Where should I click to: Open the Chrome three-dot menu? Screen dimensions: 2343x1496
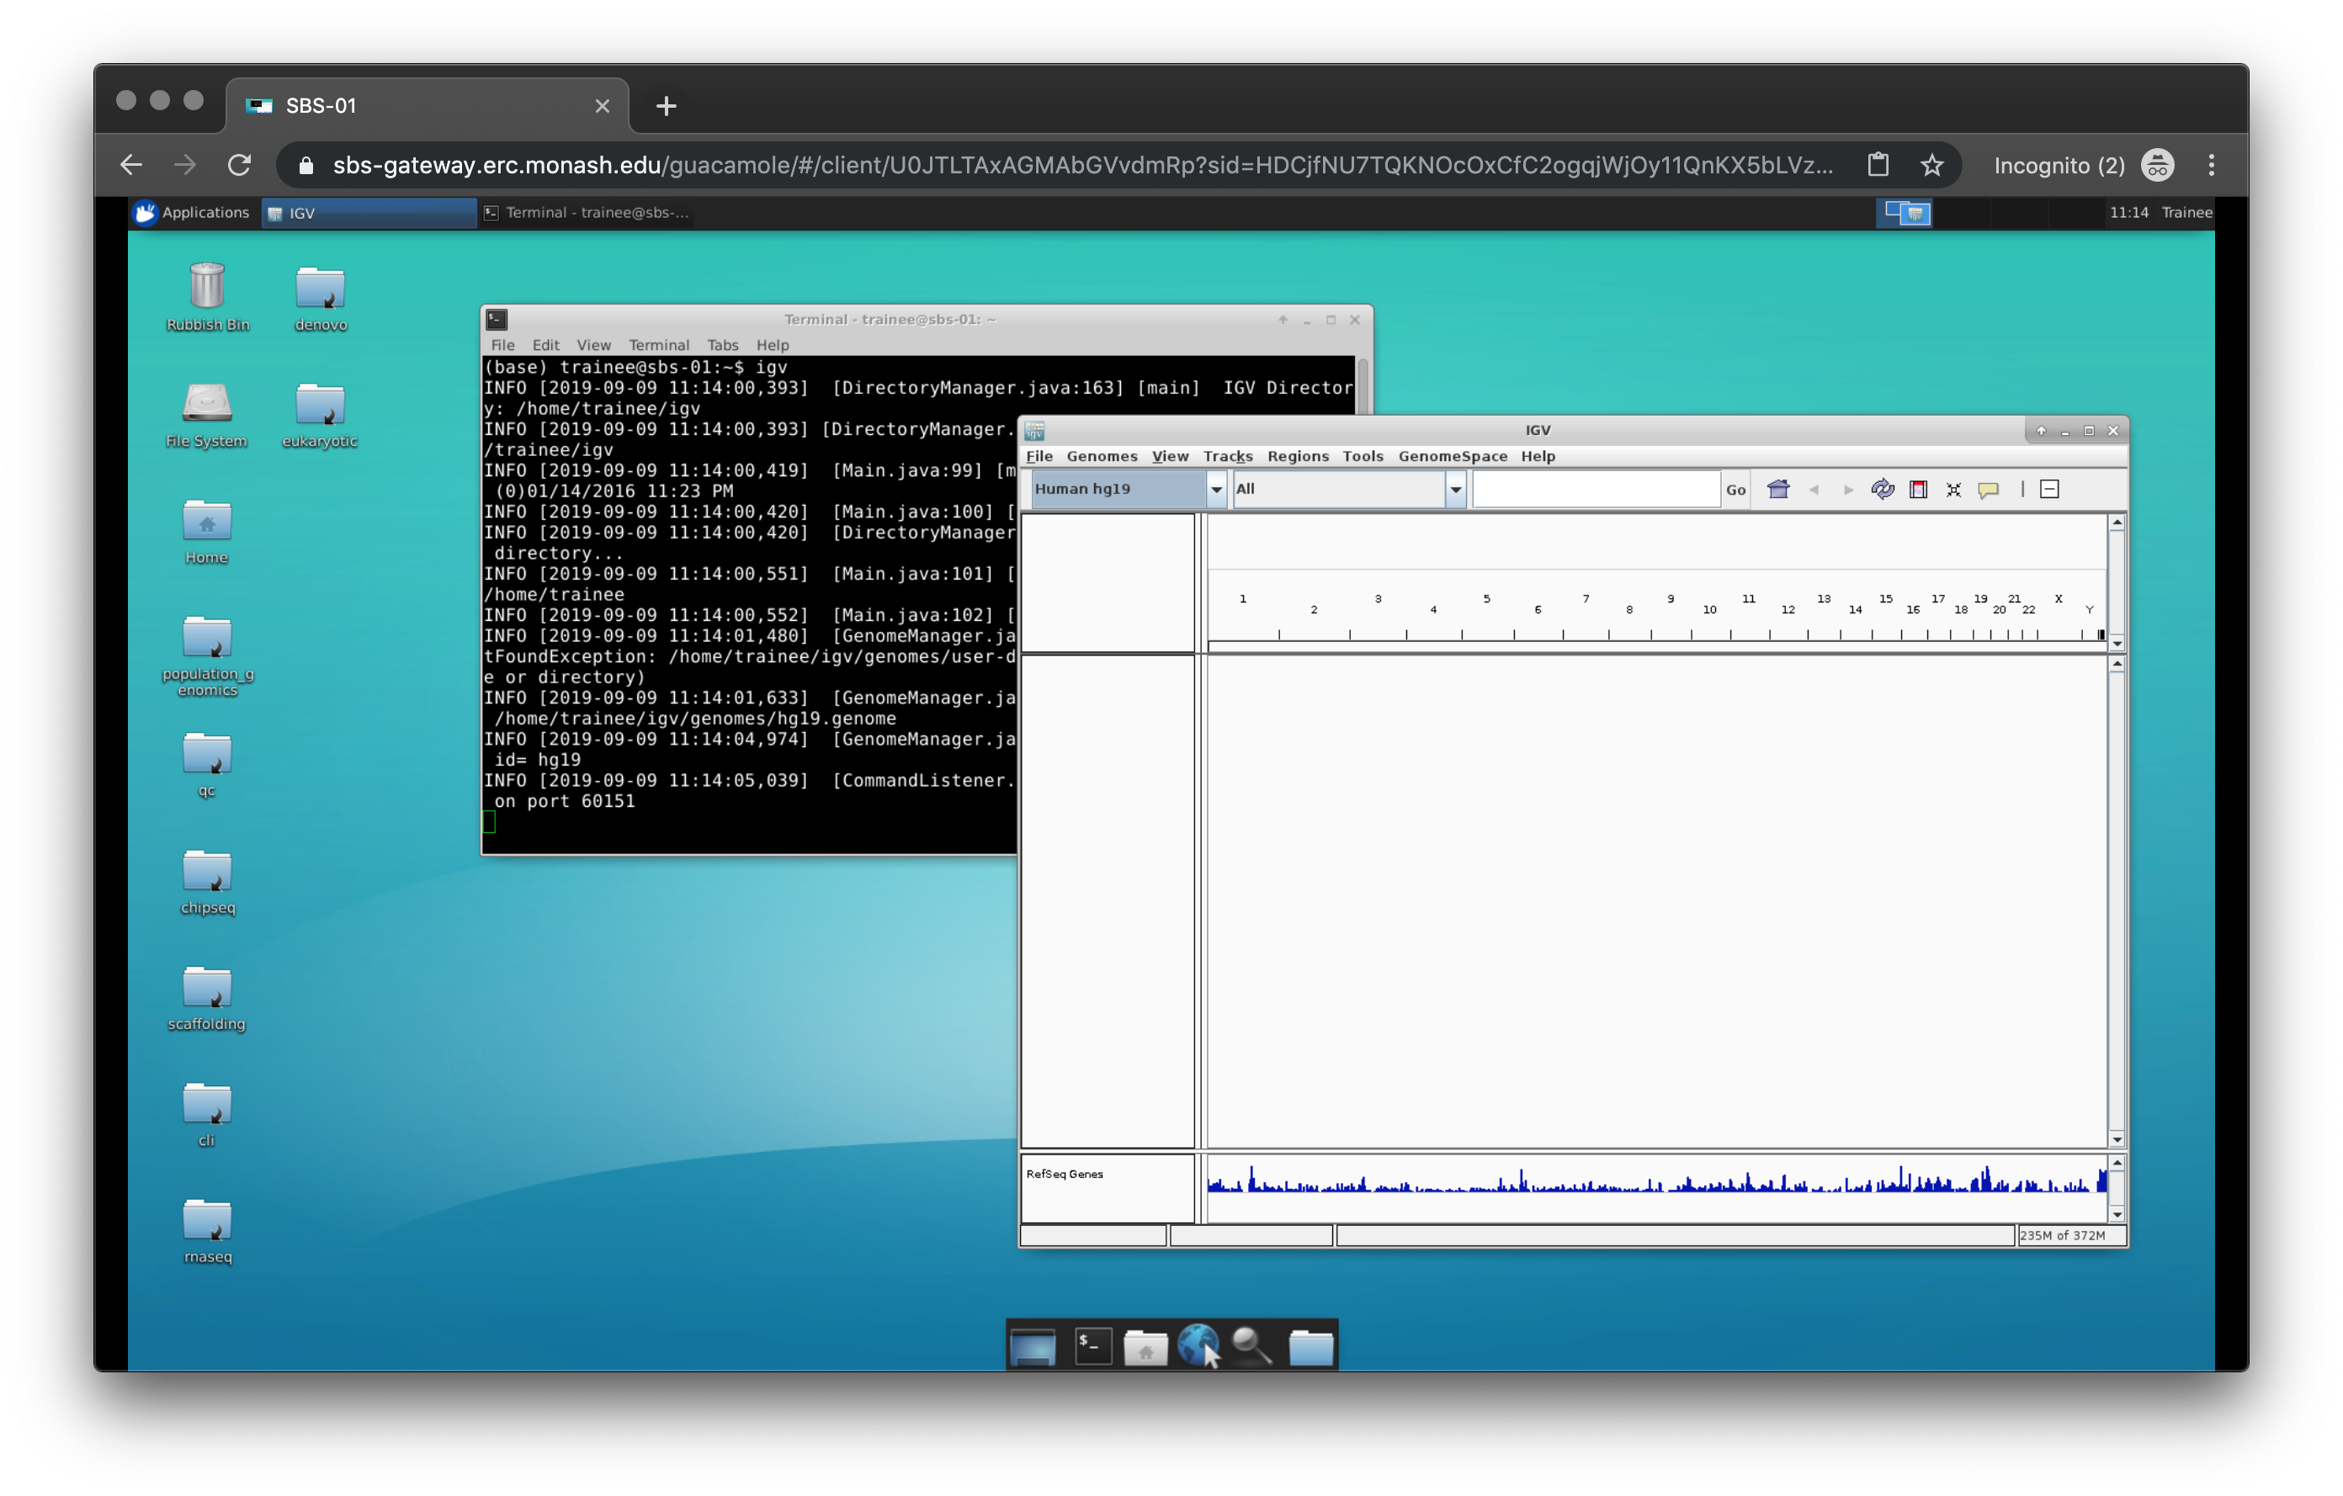pyautogui.click(x=2211, y=164)
